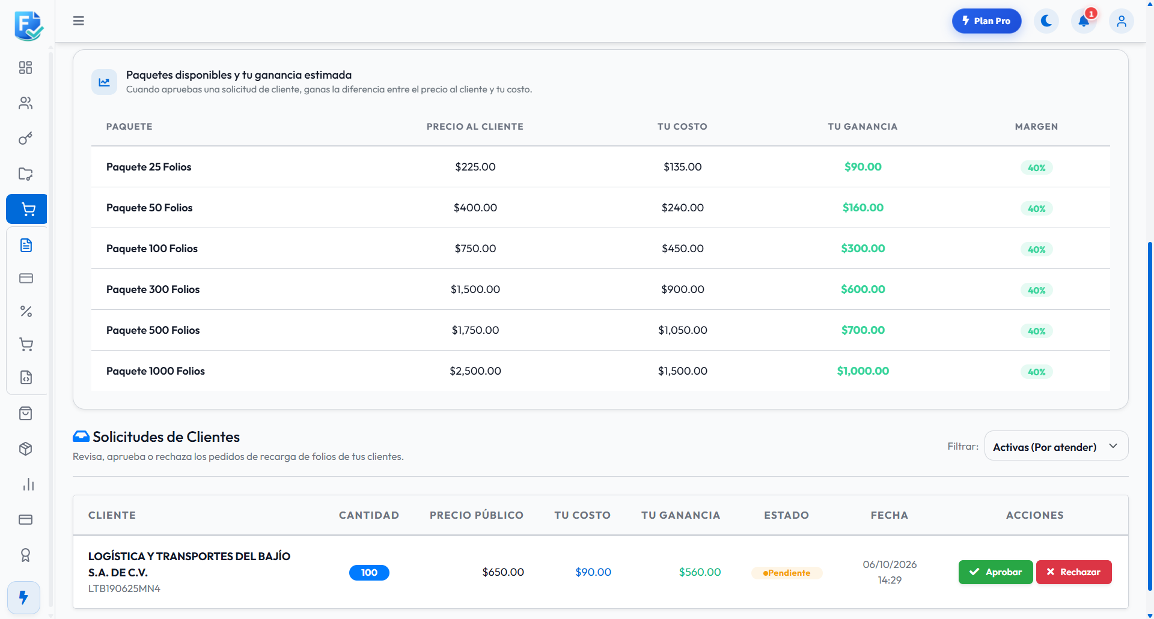1154x619 pixels.
Task: Reject the Logística y Transportes request
Action: [1073, 572]
